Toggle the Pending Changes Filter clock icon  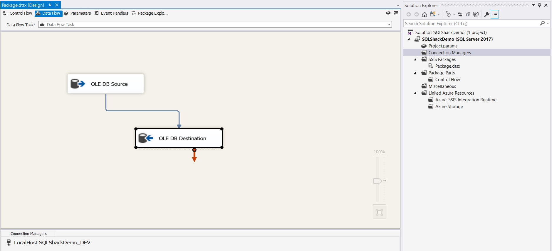point(448,14)
